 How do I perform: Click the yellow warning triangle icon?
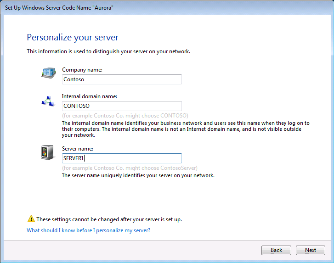(x=31, y=219)
